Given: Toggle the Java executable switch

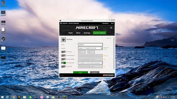Looking at the screenshot, I should (63, 59).
